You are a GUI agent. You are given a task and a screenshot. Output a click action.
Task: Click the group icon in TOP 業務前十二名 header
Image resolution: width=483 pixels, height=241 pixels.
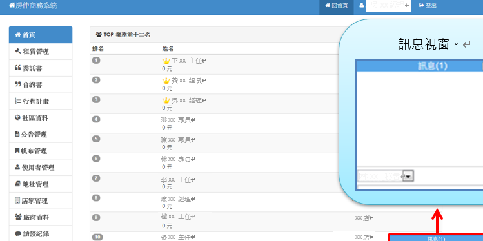pyautogui.click(x=99, y=34)
